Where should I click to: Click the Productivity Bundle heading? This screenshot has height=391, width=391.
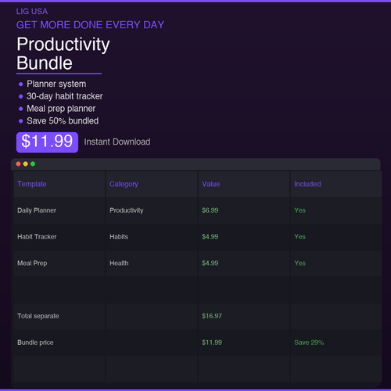pos(63,53)
